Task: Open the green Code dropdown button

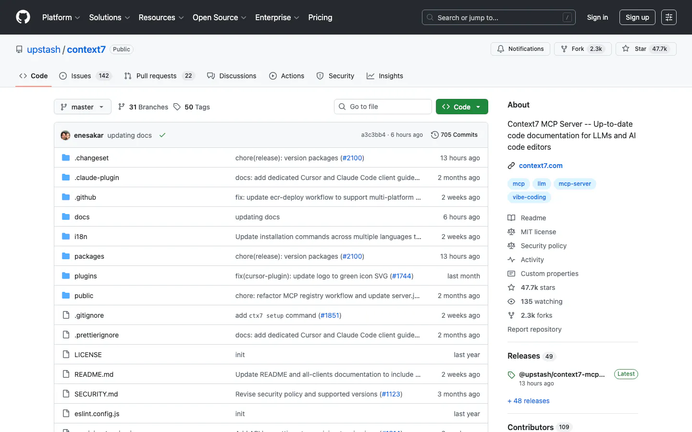Action: point(462,107)
